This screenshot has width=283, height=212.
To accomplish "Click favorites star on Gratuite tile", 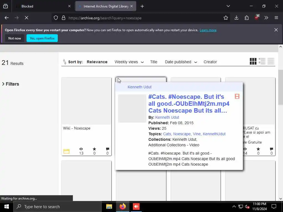I will coord(258,149).
